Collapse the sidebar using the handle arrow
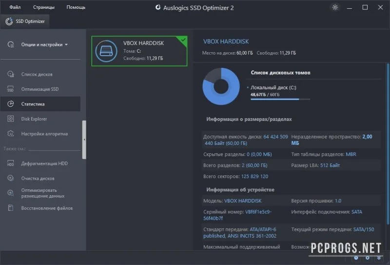The height and width of the screenshot is (265, 390). pos(84,140)
